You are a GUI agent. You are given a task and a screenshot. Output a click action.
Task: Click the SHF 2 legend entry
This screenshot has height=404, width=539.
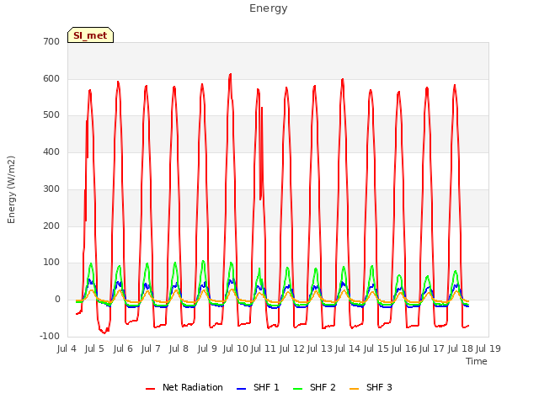(314, 387)
